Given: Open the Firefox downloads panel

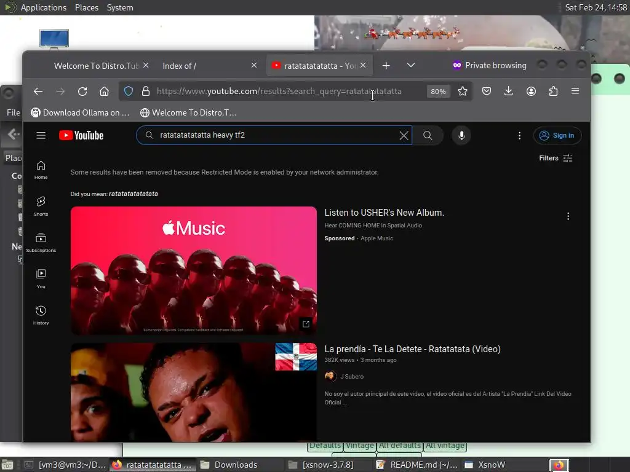Looking at the screenshot, I should 508,91.
